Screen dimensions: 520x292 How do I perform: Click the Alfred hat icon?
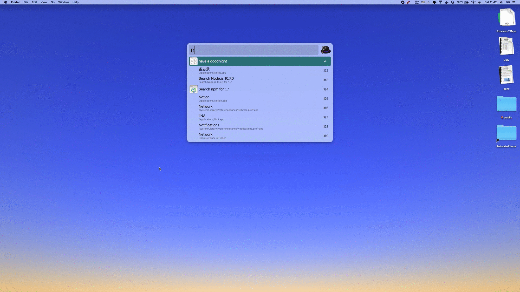point(325,50)
